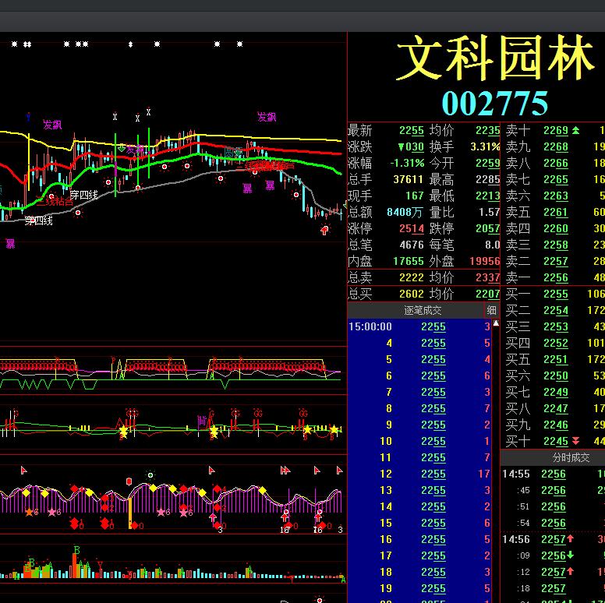Select the 卖五 row priced 2261
This screenshot has height=603, width=605.
pos(554,212)
